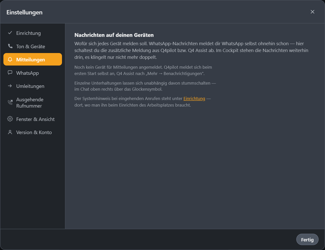
Task: Open the Umleitungen section
Action: 33,86
